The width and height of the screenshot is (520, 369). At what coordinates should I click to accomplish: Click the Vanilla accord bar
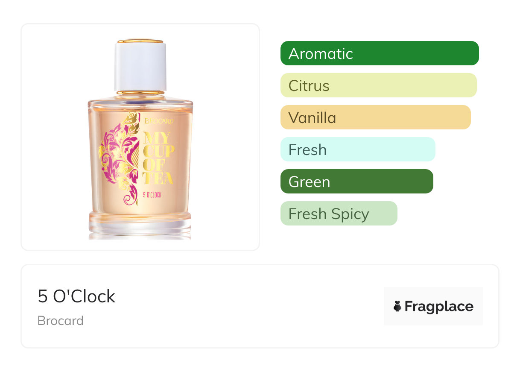tap(375, 117)
